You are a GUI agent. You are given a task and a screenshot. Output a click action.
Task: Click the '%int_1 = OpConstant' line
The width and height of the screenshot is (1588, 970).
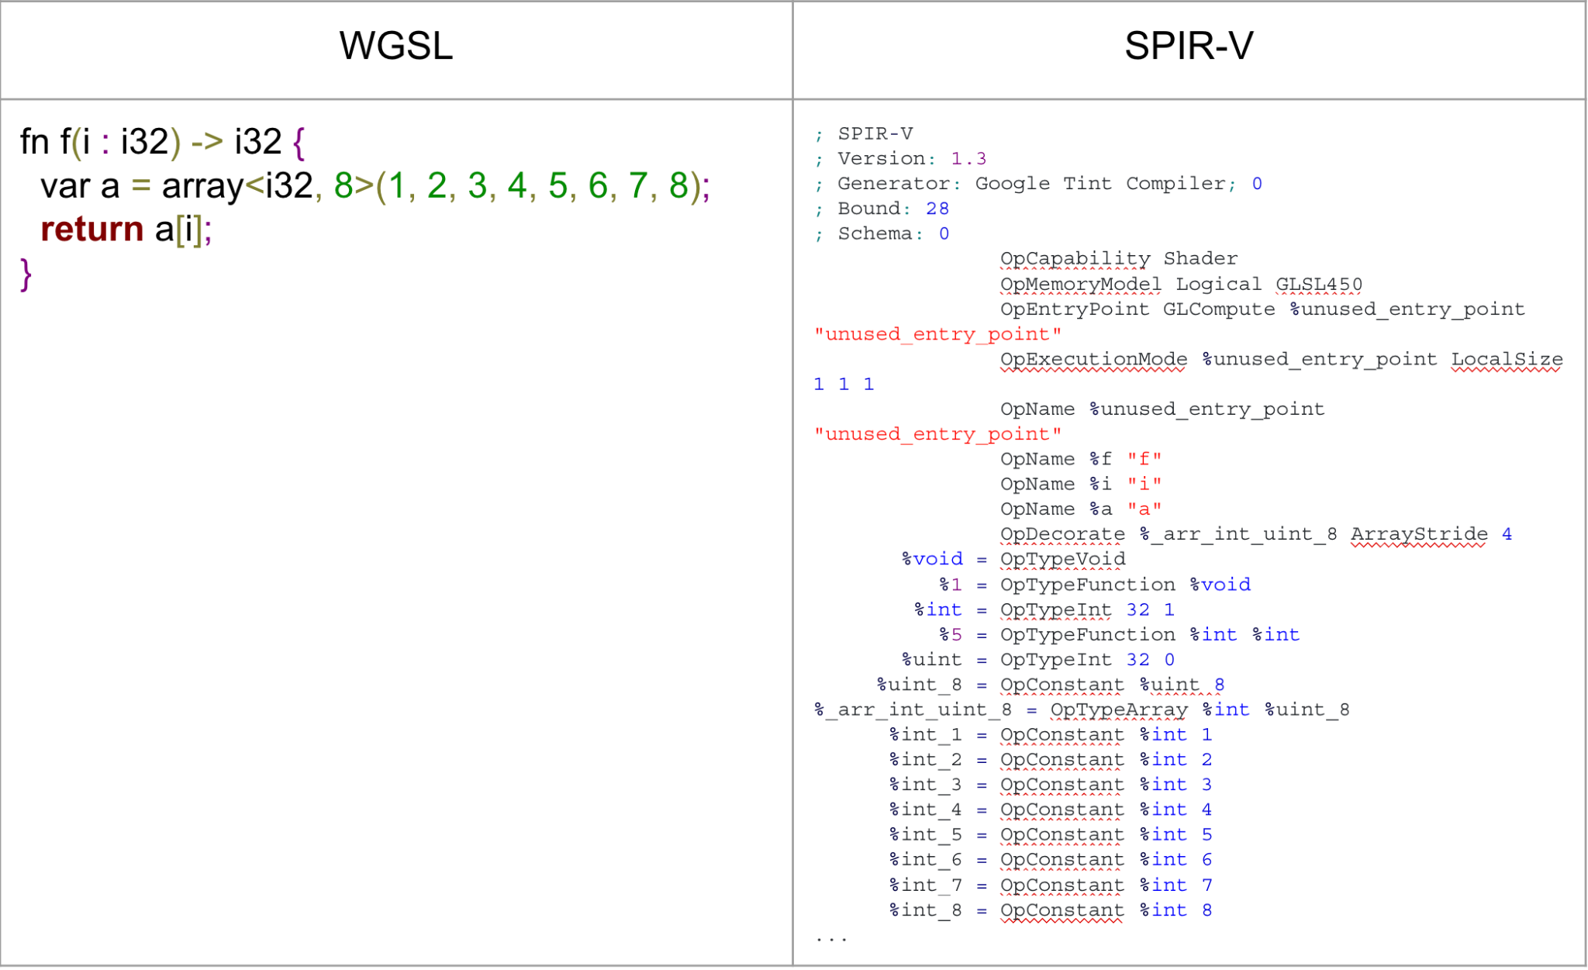[1050, 735]
